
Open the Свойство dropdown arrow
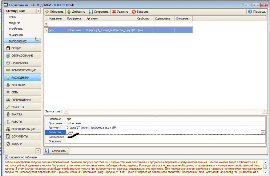tap(263, 132)
